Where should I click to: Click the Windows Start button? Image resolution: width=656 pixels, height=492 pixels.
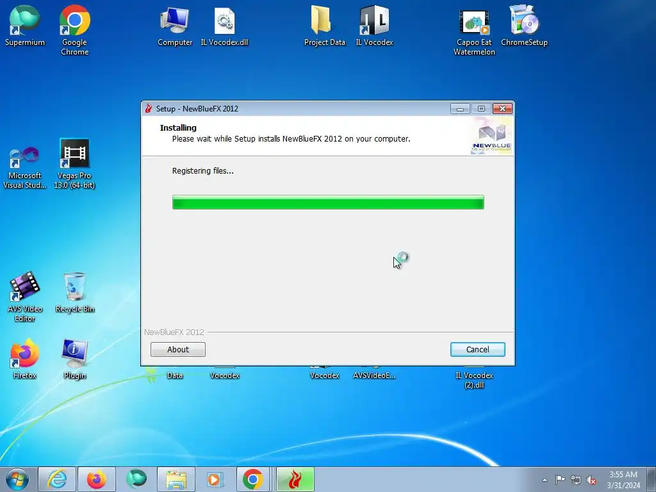(x=17, y=479)
